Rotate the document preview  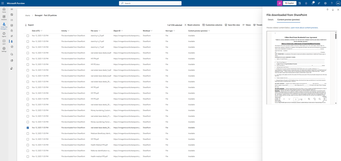pyautogui.click(x=314, y=99)
